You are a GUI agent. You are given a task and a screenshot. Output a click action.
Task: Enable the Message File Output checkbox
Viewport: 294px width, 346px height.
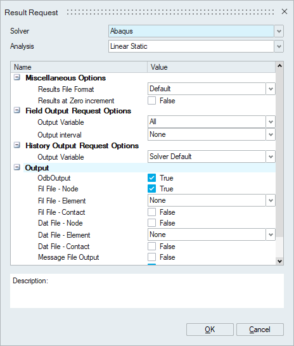tap(151, 257)
